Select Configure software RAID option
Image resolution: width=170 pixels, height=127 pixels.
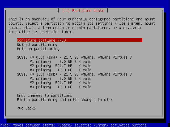pyautogui.click(x=41, y=40)
